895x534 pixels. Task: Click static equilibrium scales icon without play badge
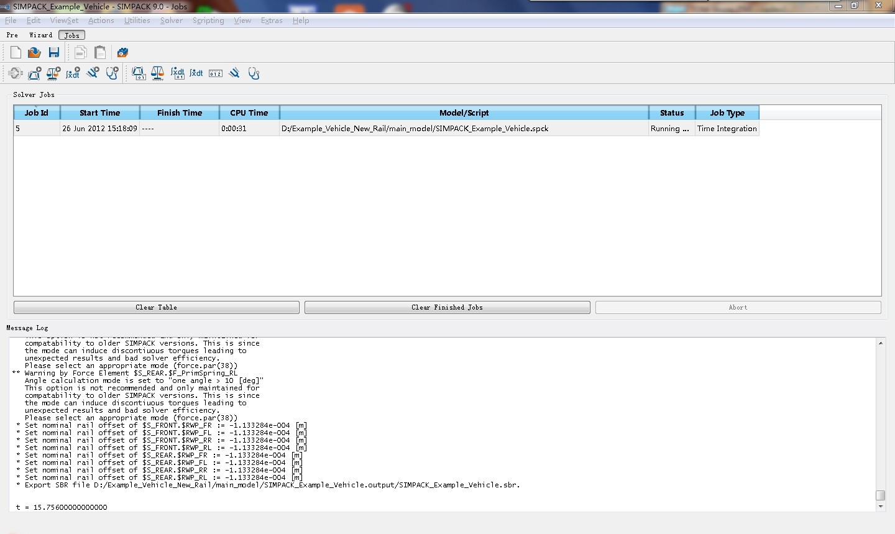click(158, 73)
